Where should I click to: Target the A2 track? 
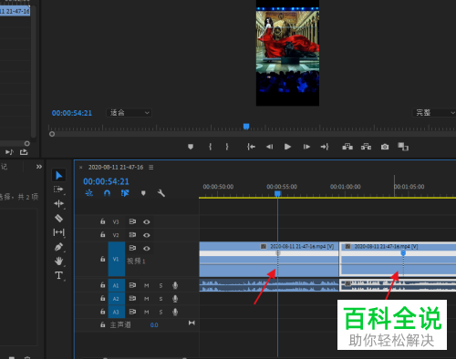(x=117, y=299)
